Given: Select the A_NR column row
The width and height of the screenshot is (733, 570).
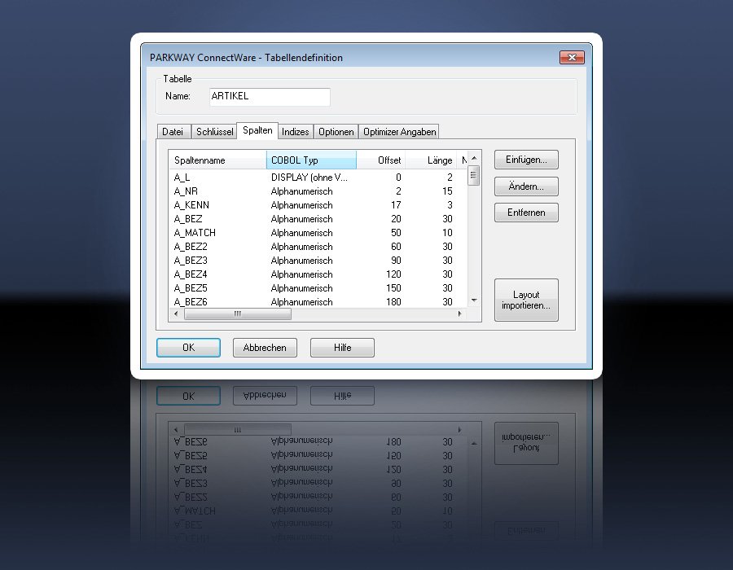Looking at the screenshot, I should click(x=318, y=191).
